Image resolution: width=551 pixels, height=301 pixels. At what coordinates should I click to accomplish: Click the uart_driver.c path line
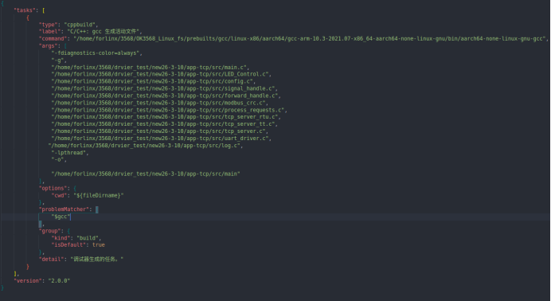(x=160, y=139)
